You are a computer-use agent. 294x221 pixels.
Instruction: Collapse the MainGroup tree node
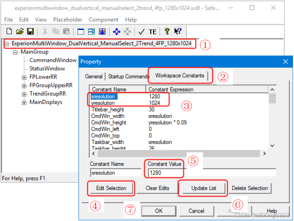click(15, 52)
